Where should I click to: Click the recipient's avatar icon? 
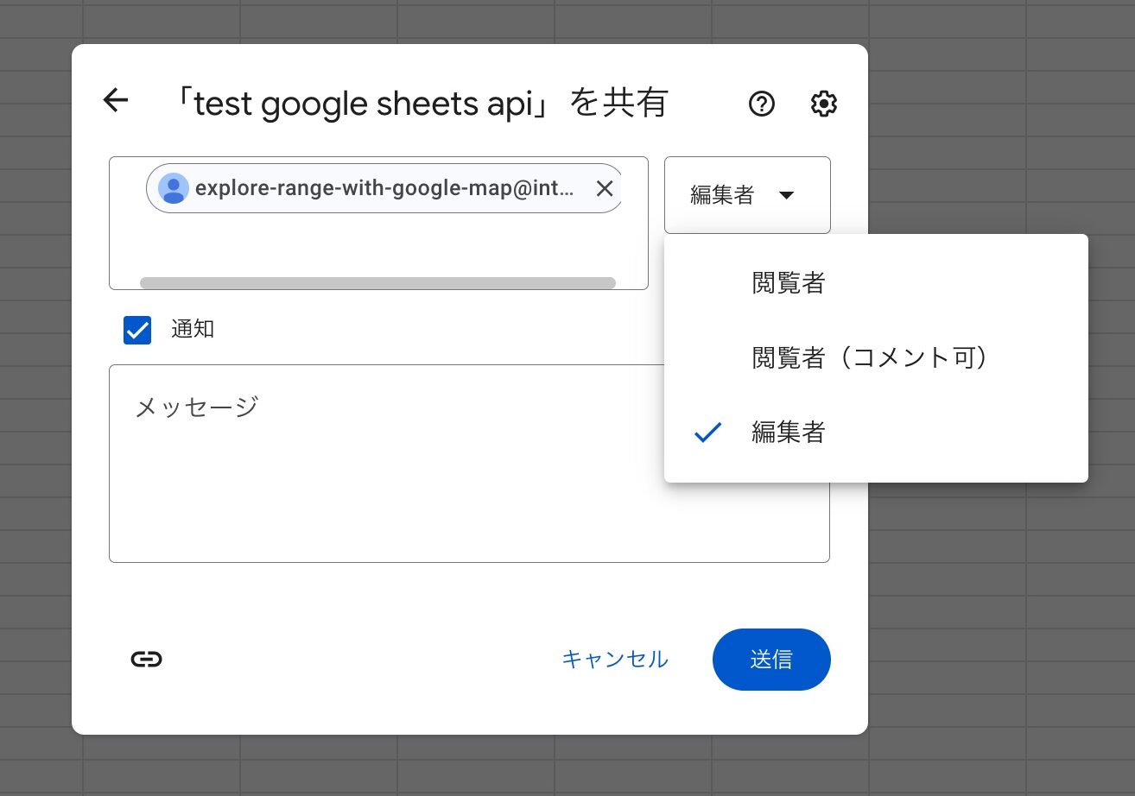click(x=173, y=188)
